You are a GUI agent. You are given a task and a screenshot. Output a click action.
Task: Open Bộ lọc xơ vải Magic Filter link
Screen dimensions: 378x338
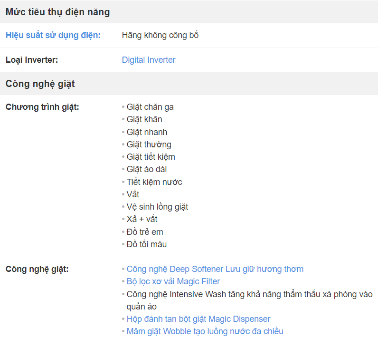tap(173, 281)
